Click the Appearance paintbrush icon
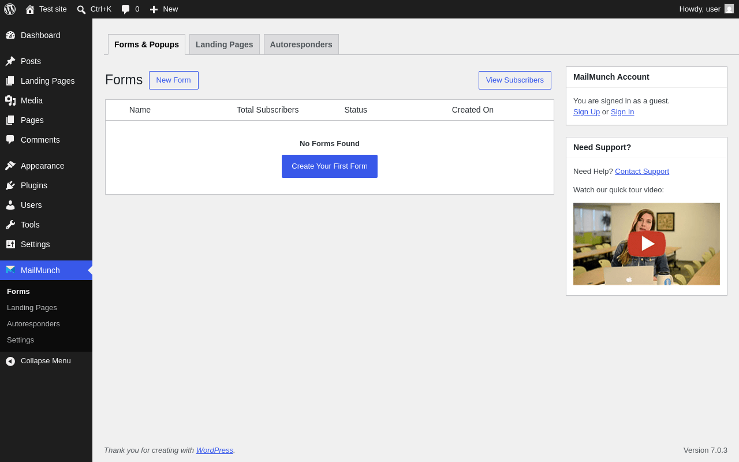 (10, 166)
